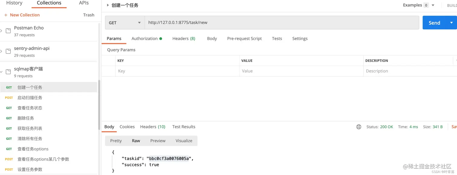
Task: Click the Key query param field
Action: point(177,71)
